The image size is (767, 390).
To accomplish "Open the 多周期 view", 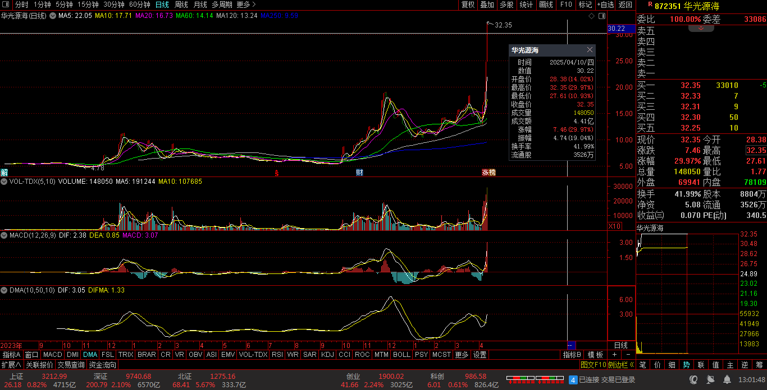I will 222,4.
